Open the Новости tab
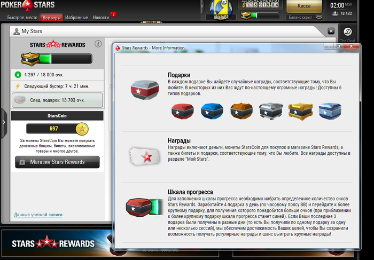 click(x=100, y=18)
